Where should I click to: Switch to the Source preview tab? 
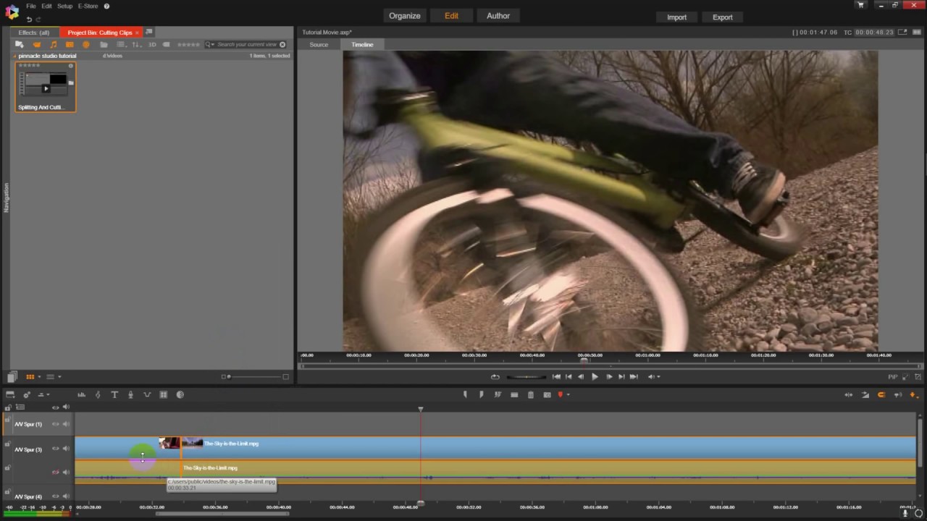tap(319, 45)
